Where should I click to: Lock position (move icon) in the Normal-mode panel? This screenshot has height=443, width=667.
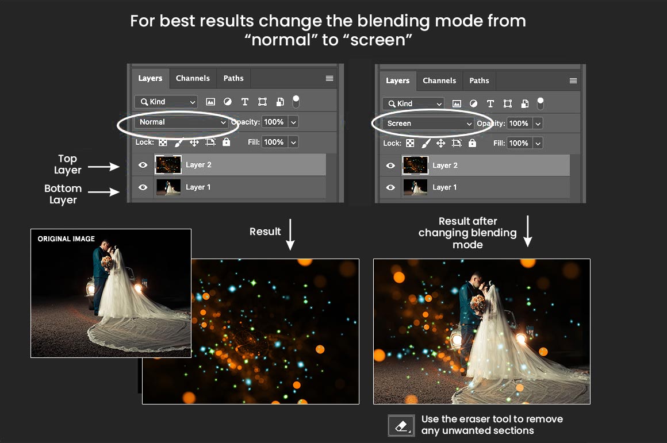pos(194,142)
